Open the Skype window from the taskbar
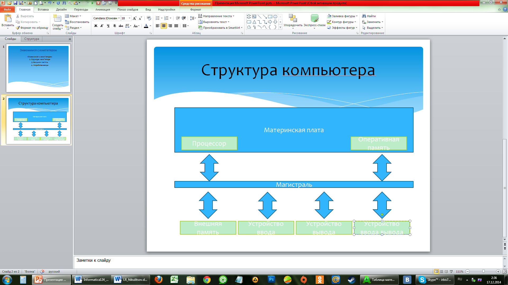 (x=435, y=280)
